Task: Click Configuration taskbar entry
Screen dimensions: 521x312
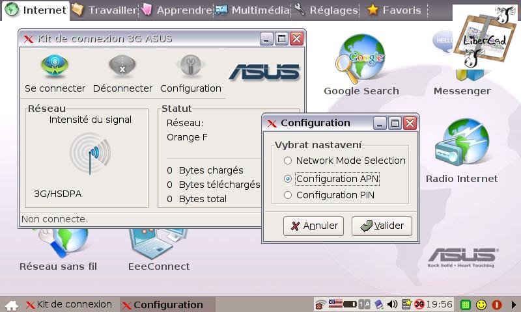Action: [167, 305]
